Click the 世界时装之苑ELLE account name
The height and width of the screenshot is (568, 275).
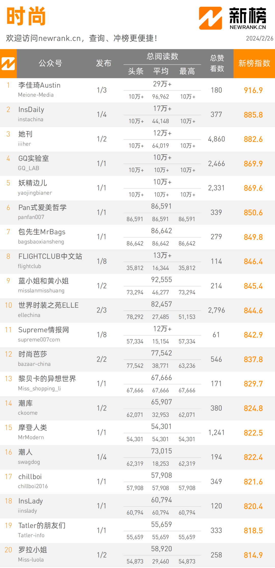(x=48, y=305)
